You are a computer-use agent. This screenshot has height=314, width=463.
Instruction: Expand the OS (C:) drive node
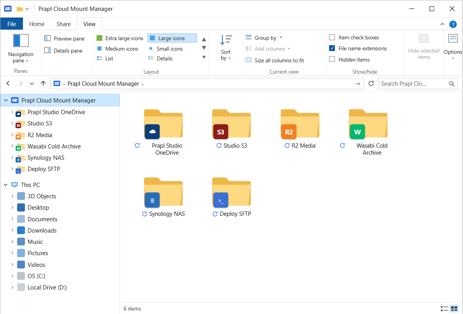[x=12, y=275]
